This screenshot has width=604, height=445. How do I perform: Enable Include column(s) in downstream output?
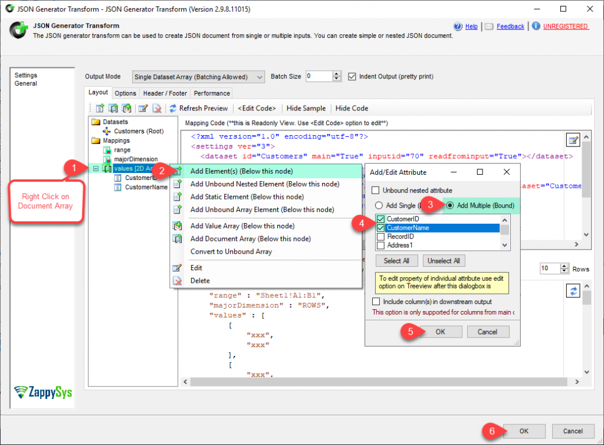(376, 300)
